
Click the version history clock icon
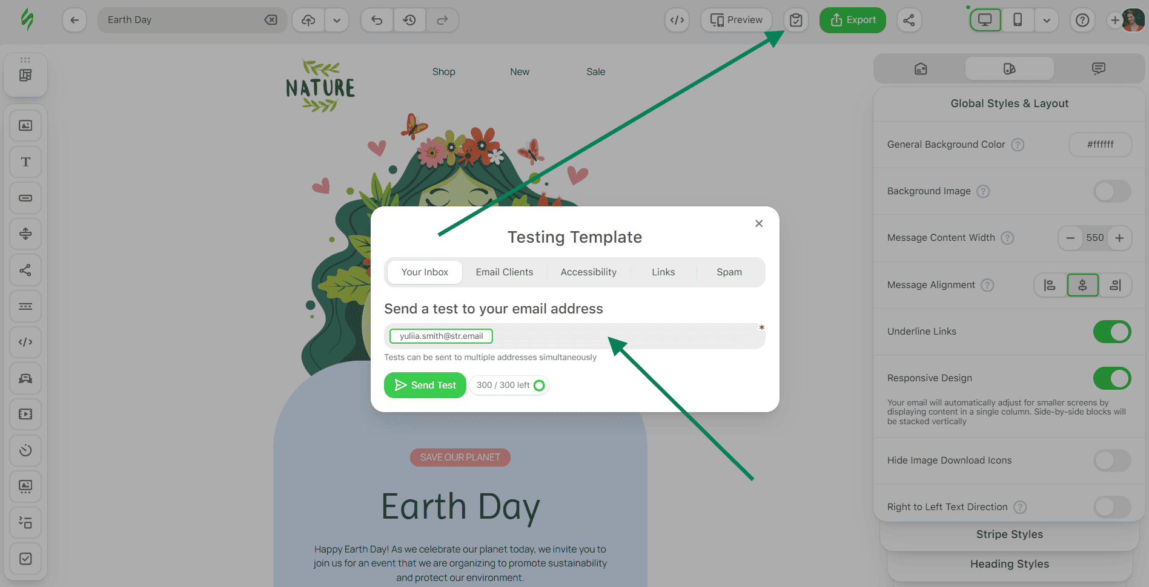[409, 20]
